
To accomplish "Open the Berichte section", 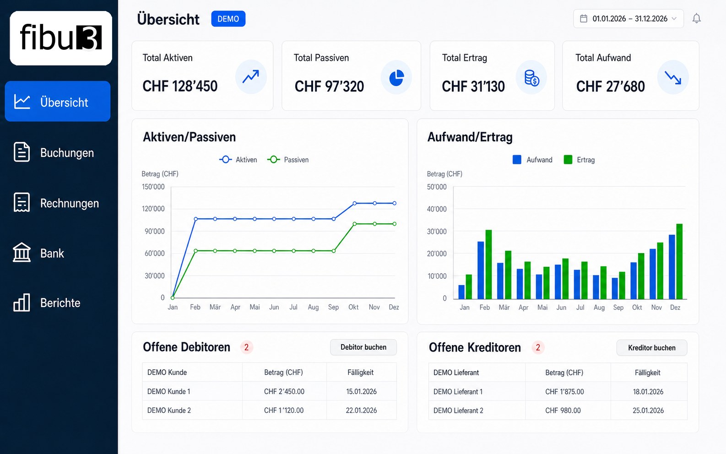I will pyautogui.click(x=58, y=303).
